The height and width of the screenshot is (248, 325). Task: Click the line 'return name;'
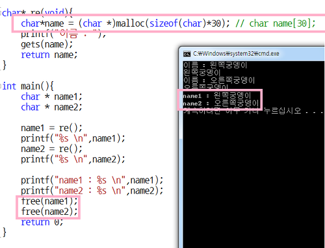(49, 55)
